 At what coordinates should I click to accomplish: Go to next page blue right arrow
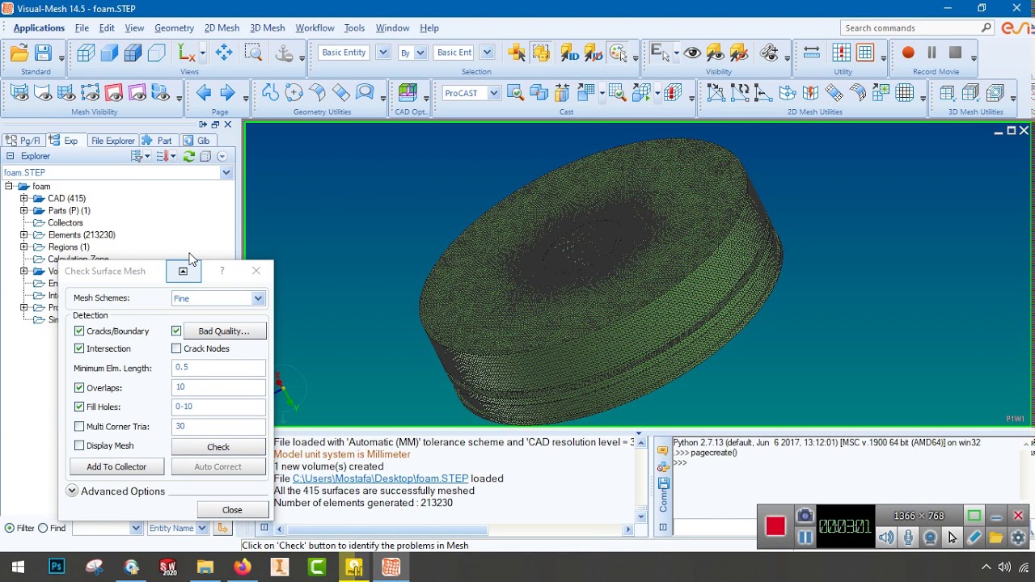227,93
